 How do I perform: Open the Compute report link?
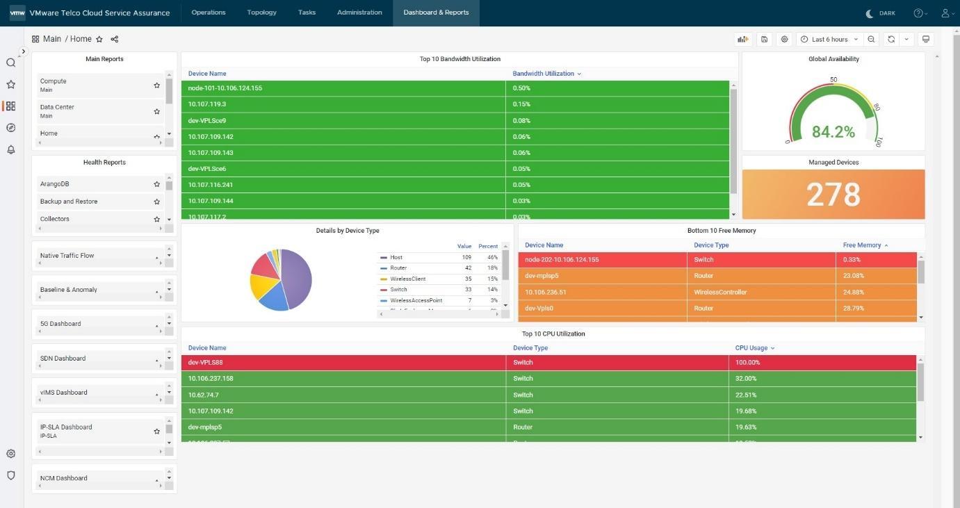pyautogui.click(x=54, y=81)
